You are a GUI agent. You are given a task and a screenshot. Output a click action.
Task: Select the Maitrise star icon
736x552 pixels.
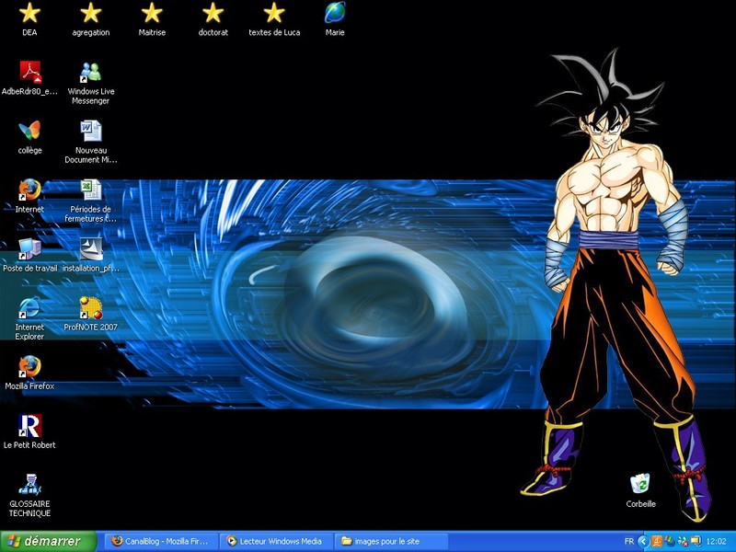[152, 13]
